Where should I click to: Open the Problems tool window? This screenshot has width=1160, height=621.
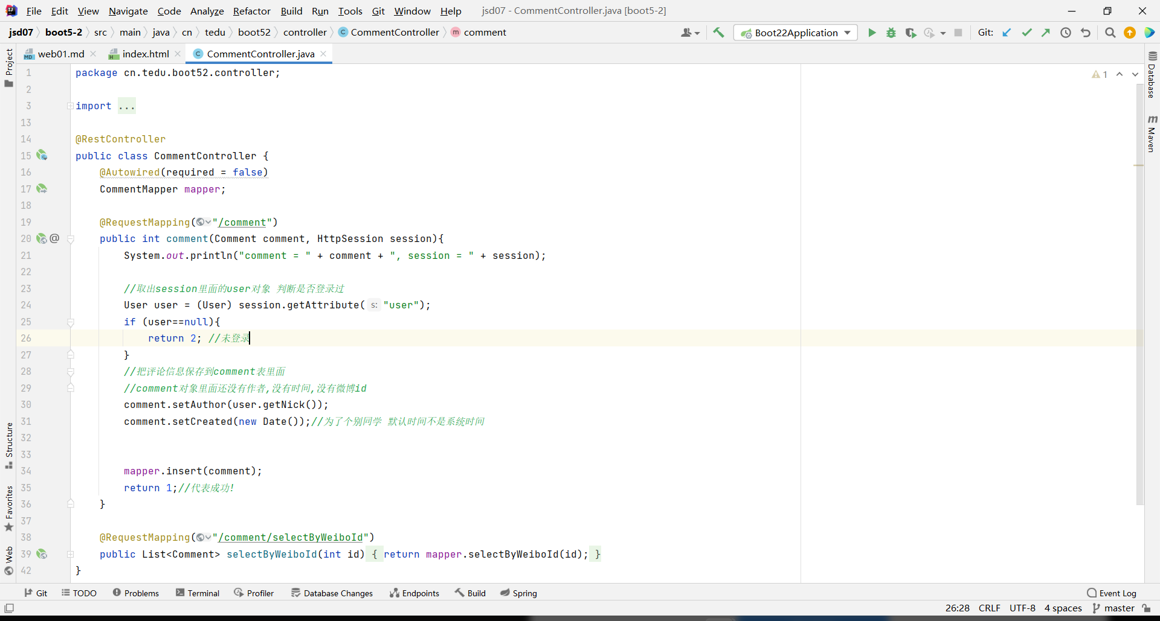[136, 593]
